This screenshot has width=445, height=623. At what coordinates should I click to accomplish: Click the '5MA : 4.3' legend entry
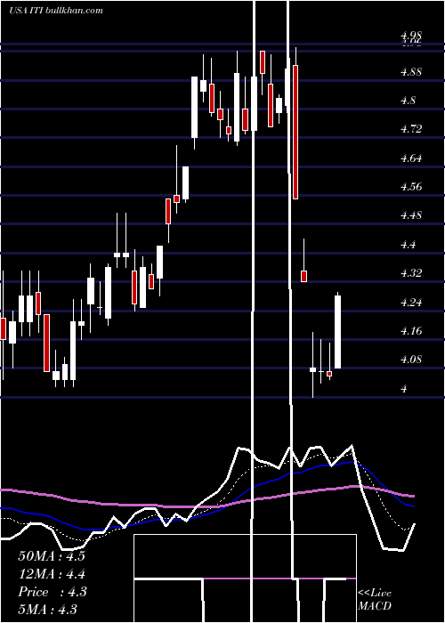point(48,609)
